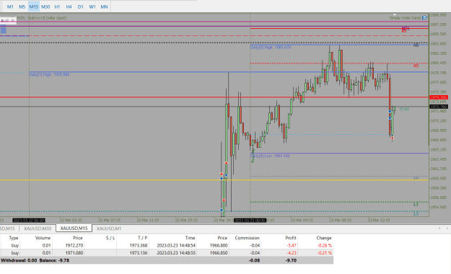Click the -0.28 % change cell

pyautogui.click(x=325, y=246)
